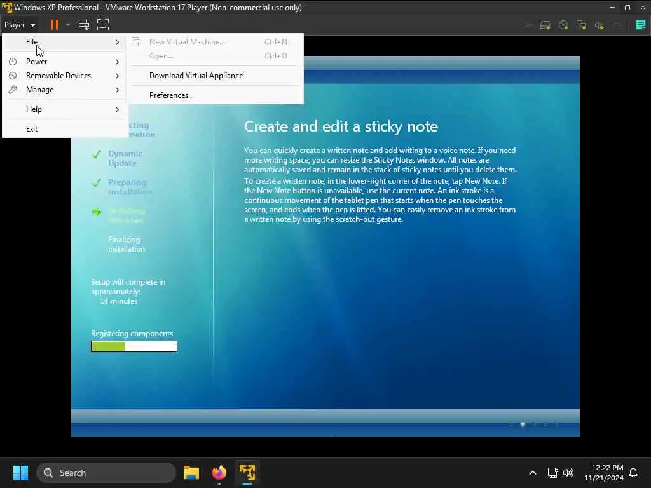
Task: Expand the Manage submenu chevron
Action: (118, 90)
